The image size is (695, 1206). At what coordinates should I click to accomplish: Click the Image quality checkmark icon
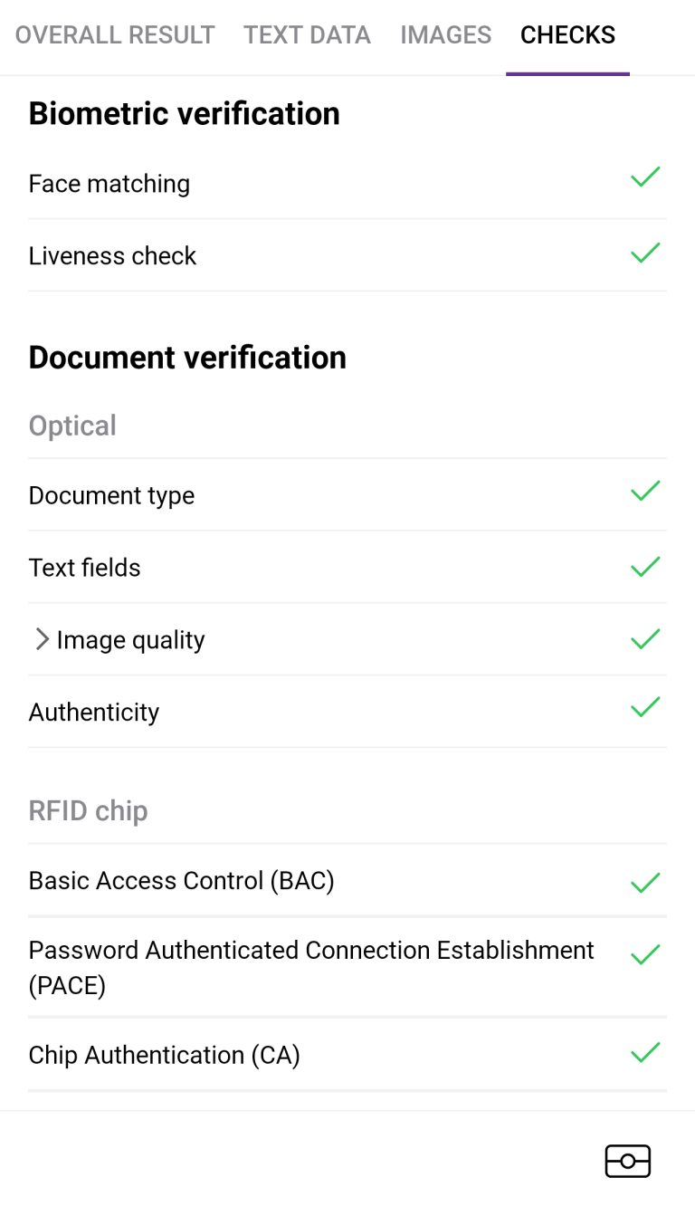645,639
